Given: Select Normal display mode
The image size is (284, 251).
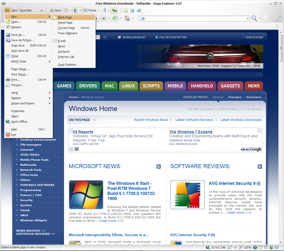Looking at the screenshot, I should coord(218,97).
